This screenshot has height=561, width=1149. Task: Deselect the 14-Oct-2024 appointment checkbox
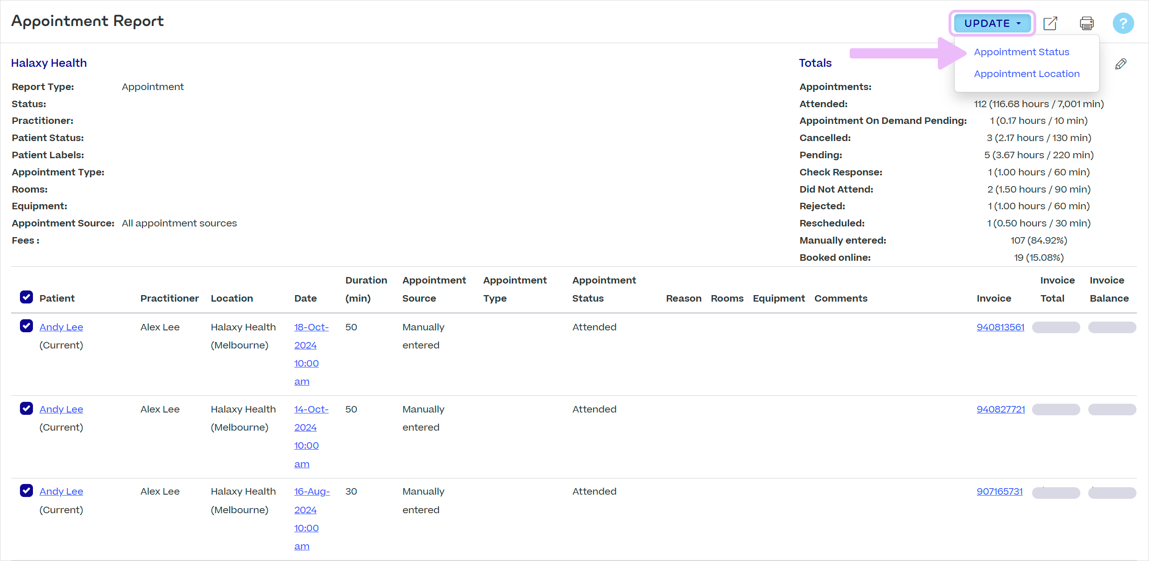click(26, 408)
